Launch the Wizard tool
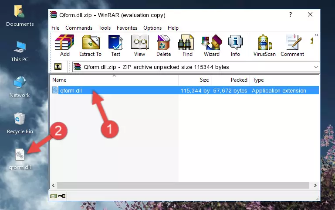Screen dimensions: 335x210 coord(212,45)
